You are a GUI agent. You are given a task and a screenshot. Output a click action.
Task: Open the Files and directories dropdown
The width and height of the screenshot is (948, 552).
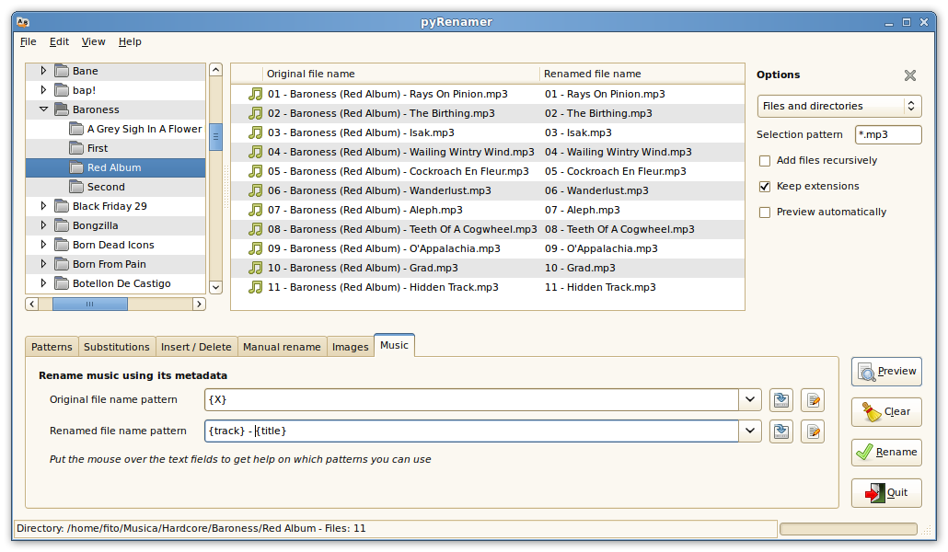tap(839, 106)
